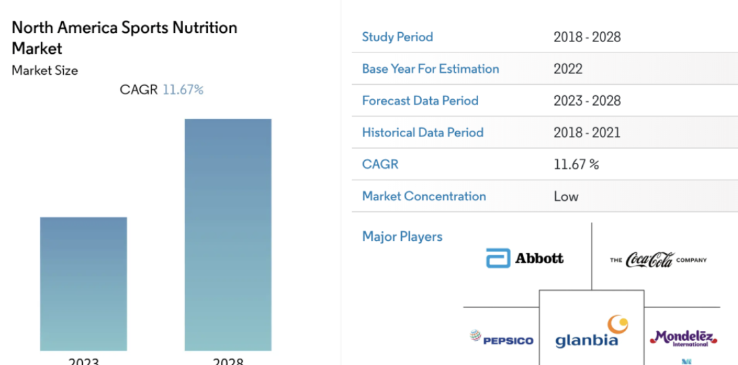Click the Abbott logo
This screenshot has height=365, width=738.
point(524,259)
